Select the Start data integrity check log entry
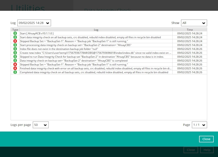 90,37
